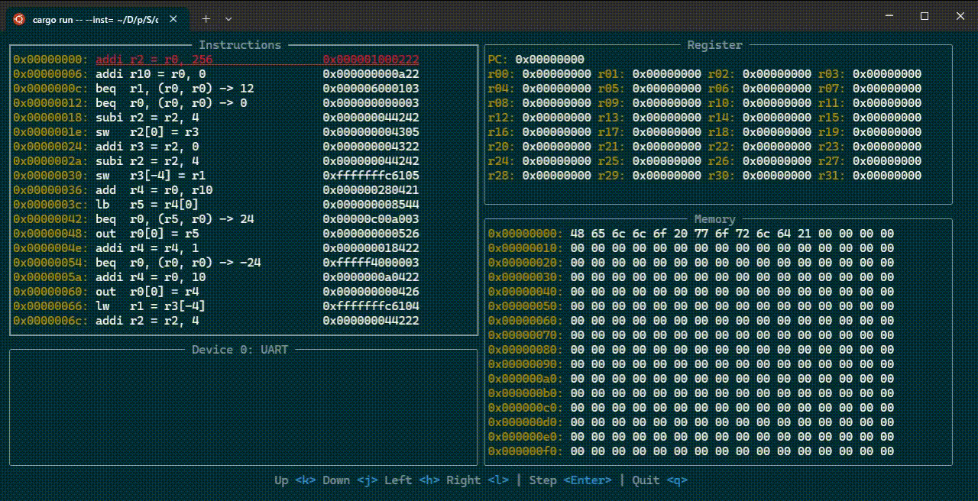Maximize the terminal window
This screenshot has height=501, width=978.
925,16
